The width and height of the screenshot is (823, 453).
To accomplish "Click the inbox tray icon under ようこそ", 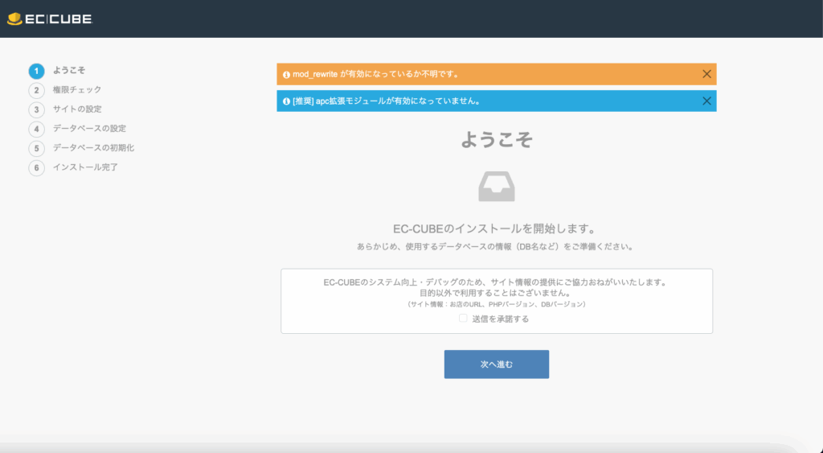I will point(497,187).
